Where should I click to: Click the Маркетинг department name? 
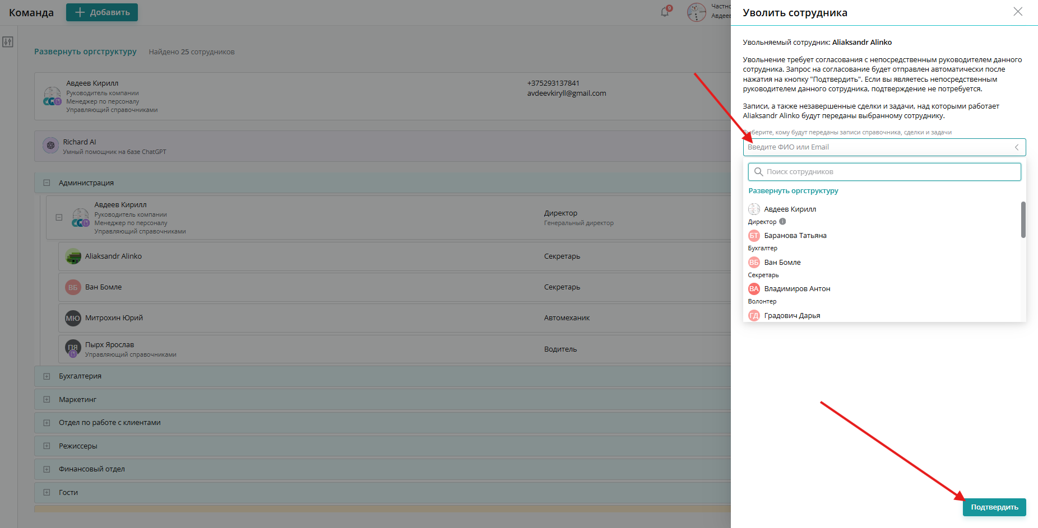[77, 400]
